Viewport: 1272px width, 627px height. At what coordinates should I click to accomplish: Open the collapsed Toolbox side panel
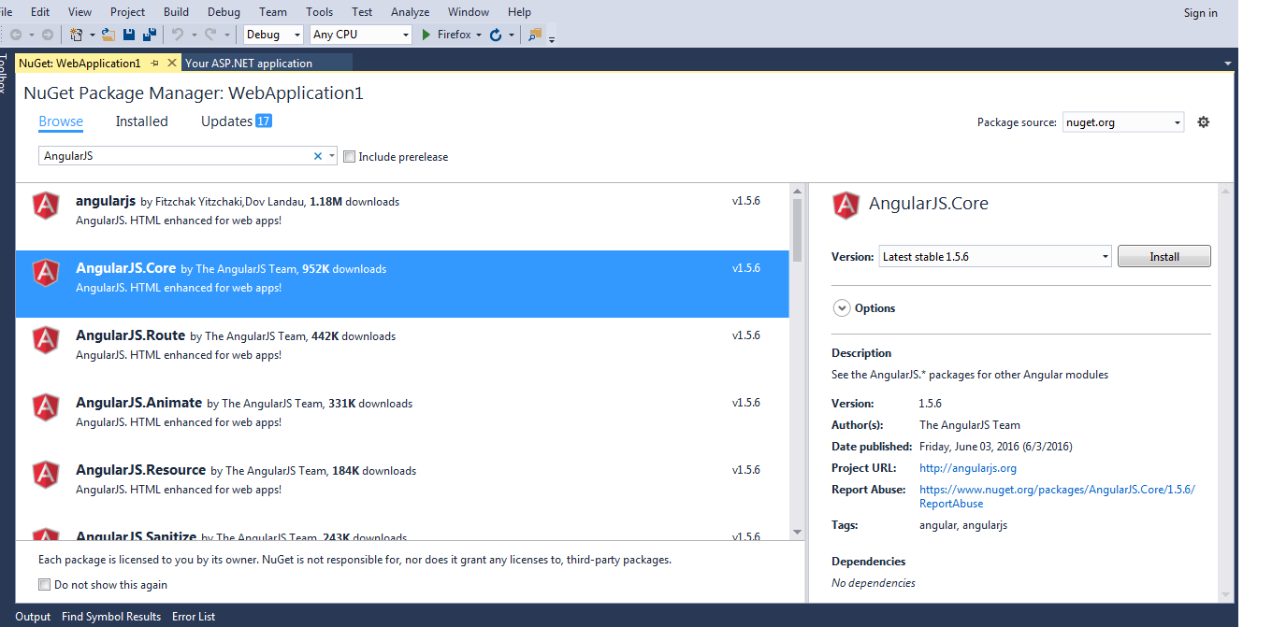pos(5,73)
